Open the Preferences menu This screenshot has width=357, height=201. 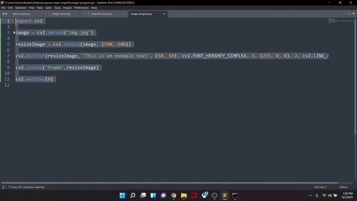point(81,8)
